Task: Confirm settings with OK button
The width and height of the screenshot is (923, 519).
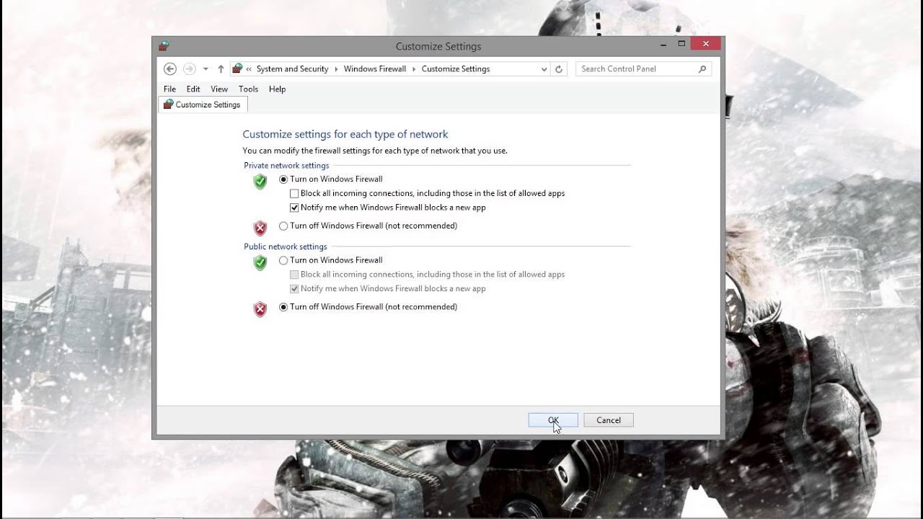Action: (553, 420)
